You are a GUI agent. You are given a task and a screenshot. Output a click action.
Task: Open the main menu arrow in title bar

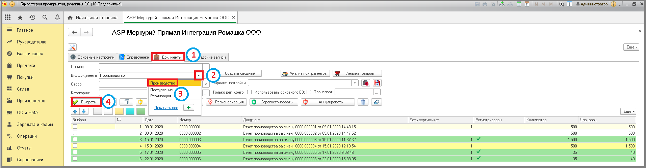point(12,4)
